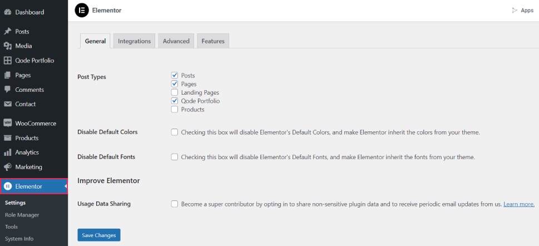
Task: Click the Elementor sidebar logo icon
Action: (8, 186)
